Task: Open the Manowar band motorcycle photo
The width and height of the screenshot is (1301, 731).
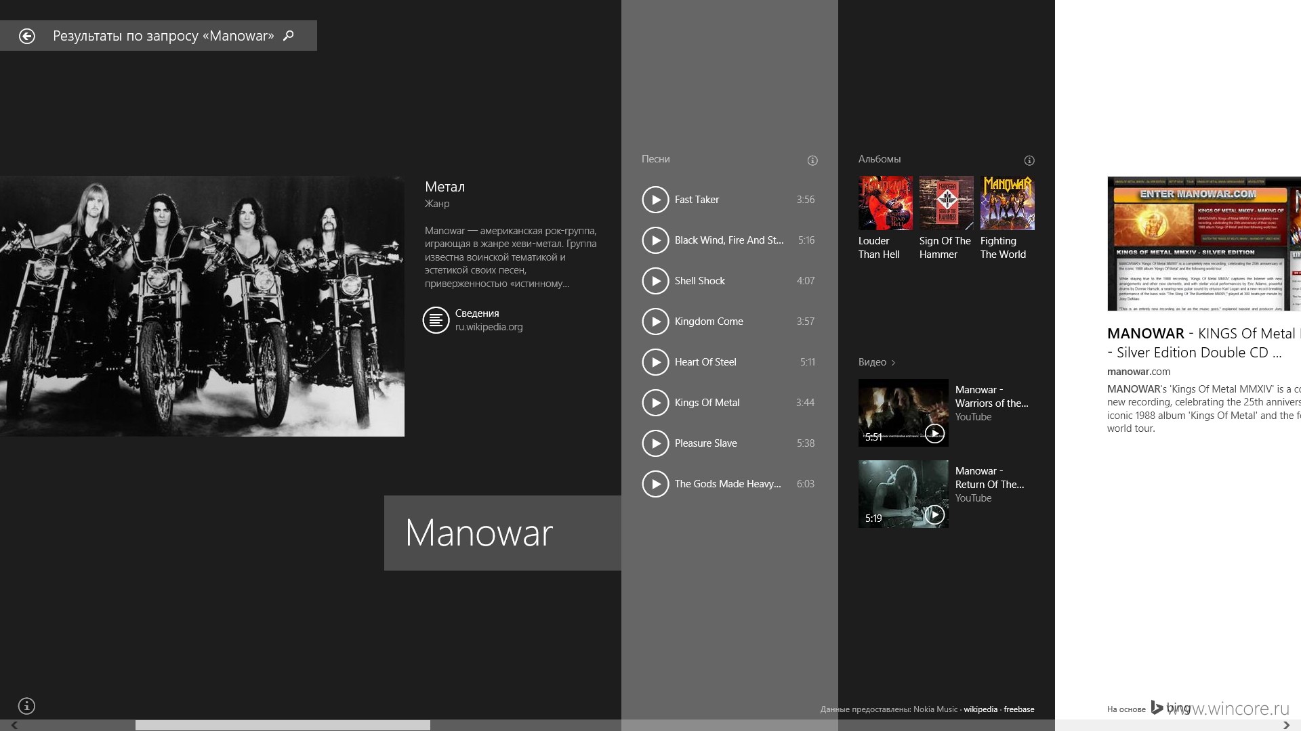Action: pos(202,306)
